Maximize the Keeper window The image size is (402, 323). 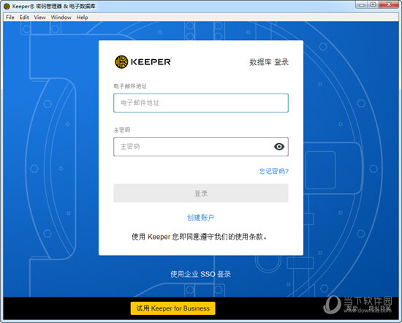373,5
